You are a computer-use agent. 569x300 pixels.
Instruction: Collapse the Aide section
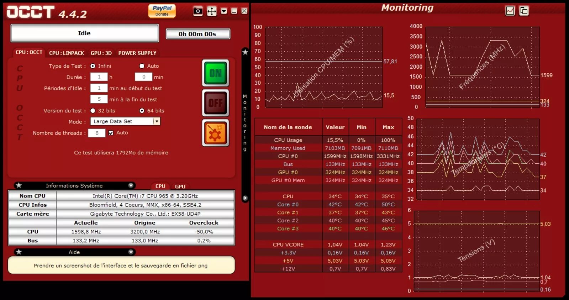click(x=131, y=252)
